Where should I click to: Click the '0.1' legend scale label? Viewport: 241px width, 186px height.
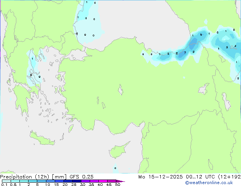(4, 184)
